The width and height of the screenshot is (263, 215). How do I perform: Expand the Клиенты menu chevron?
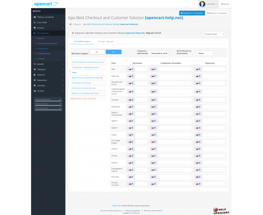(63, 75)
